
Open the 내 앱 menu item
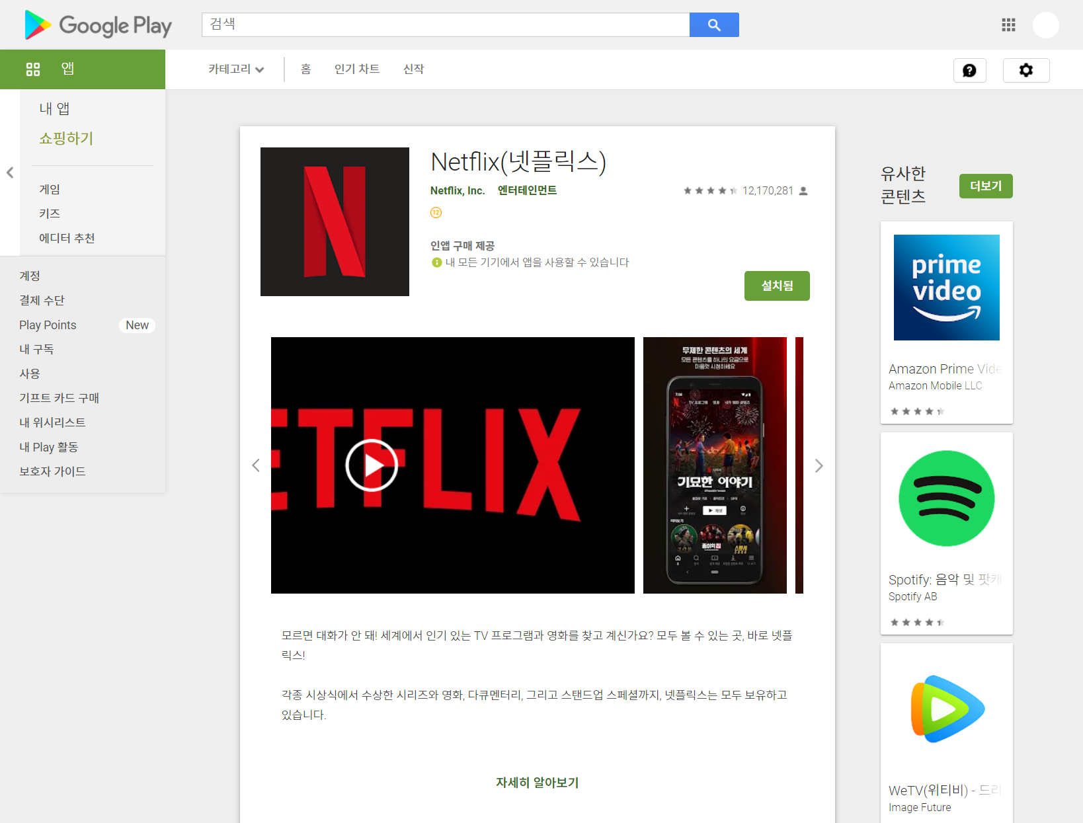click(54, 108)
